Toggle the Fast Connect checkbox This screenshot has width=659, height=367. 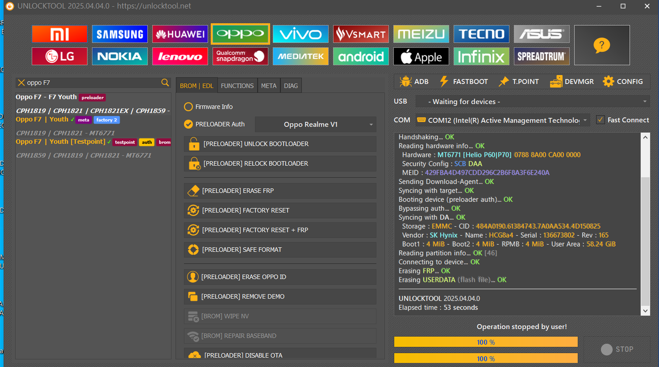pos(600,120)
